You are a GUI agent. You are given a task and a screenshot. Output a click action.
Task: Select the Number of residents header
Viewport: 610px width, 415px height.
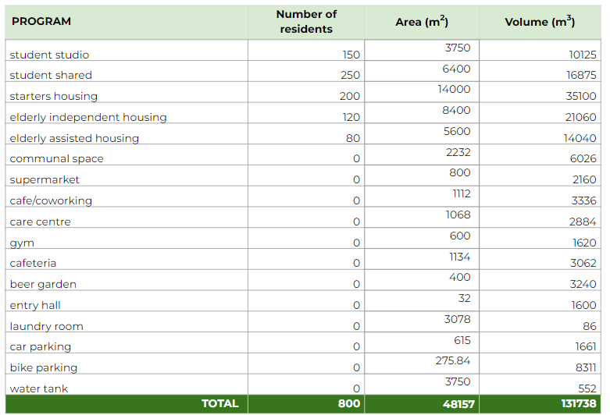click(x=306, y=22)
